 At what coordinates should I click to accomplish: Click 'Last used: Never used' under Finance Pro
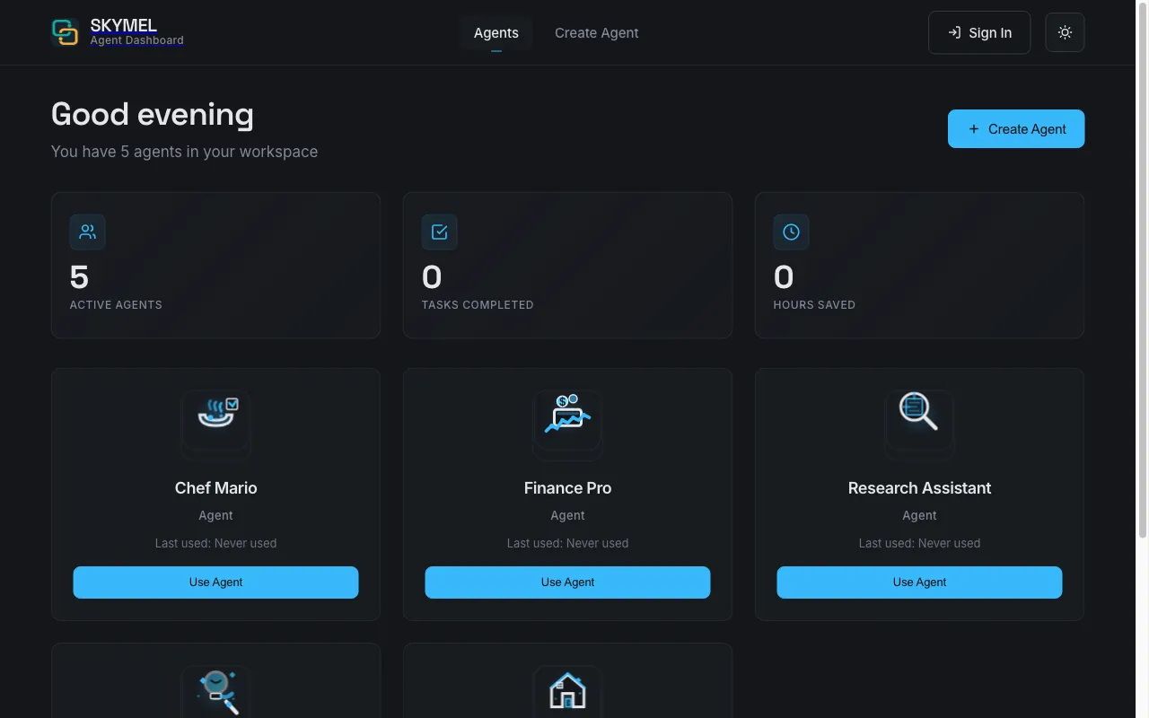point(567,543)
